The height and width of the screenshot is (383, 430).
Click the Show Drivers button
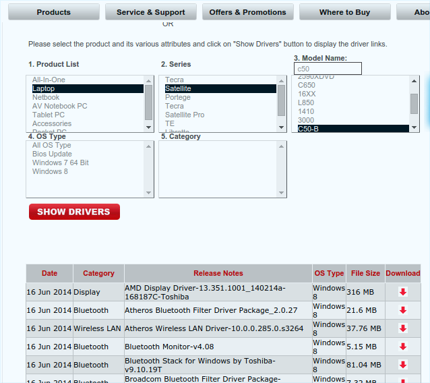click(74, 212)
